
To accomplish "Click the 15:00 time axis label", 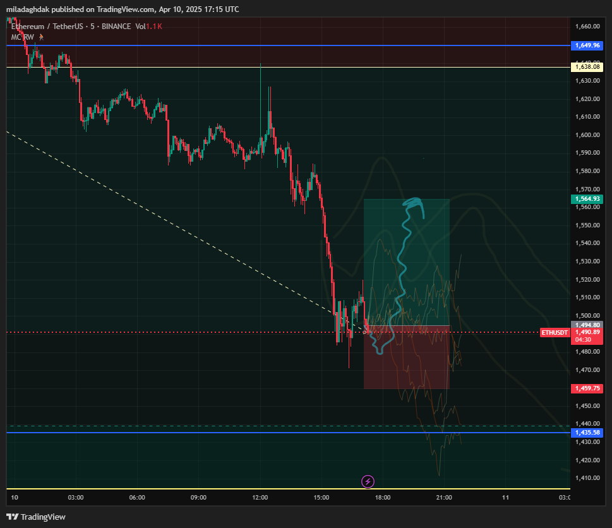I will click(x=321, y=497).
